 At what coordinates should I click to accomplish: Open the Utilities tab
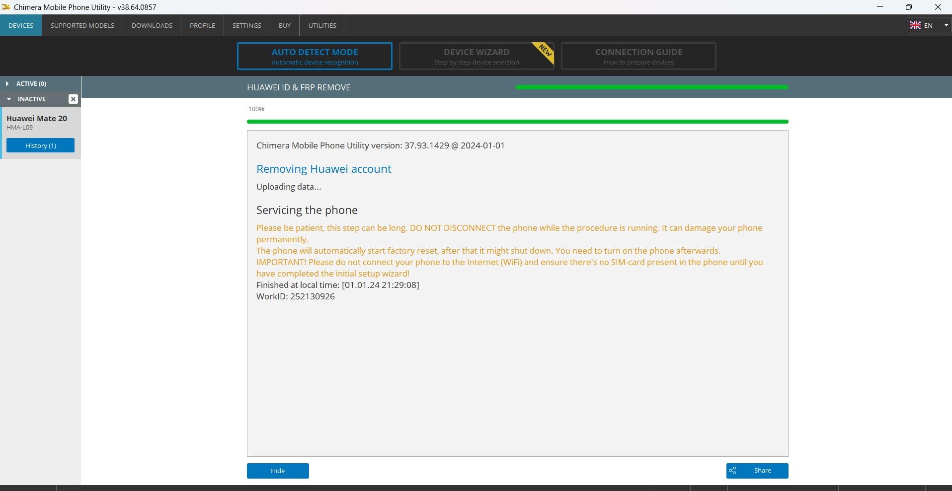[x=322, y=25]
